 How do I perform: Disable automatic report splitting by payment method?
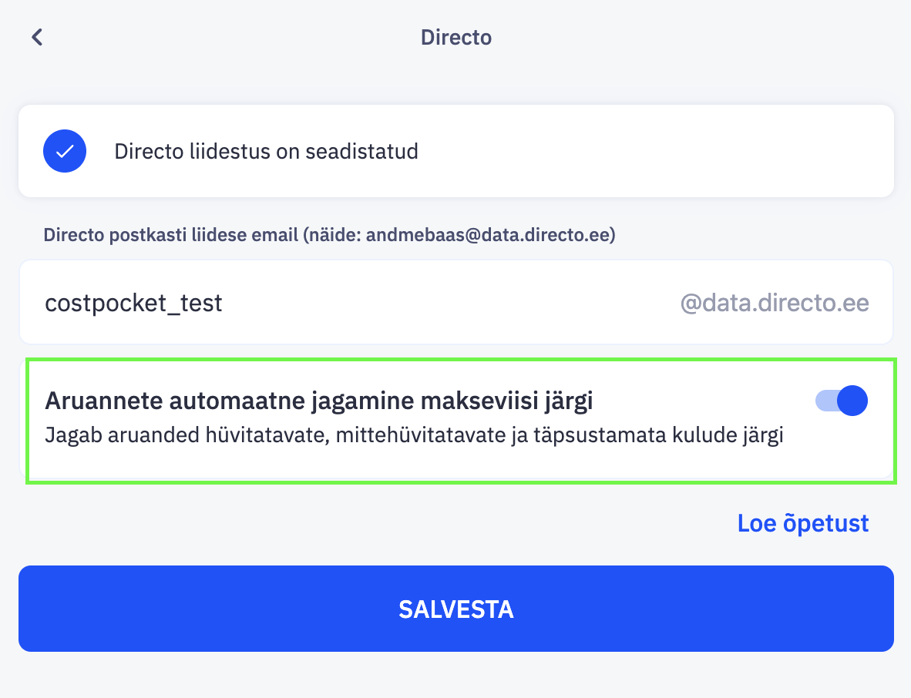coord(842,401)
